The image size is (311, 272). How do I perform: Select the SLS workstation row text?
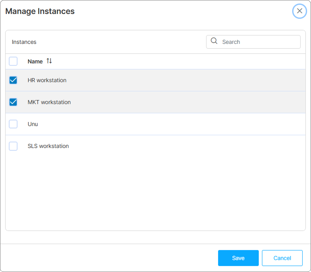tap(48, 146)
